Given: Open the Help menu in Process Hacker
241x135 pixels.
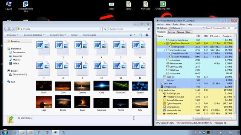Looking at the screenshot, I should click(x=190, y=24).
